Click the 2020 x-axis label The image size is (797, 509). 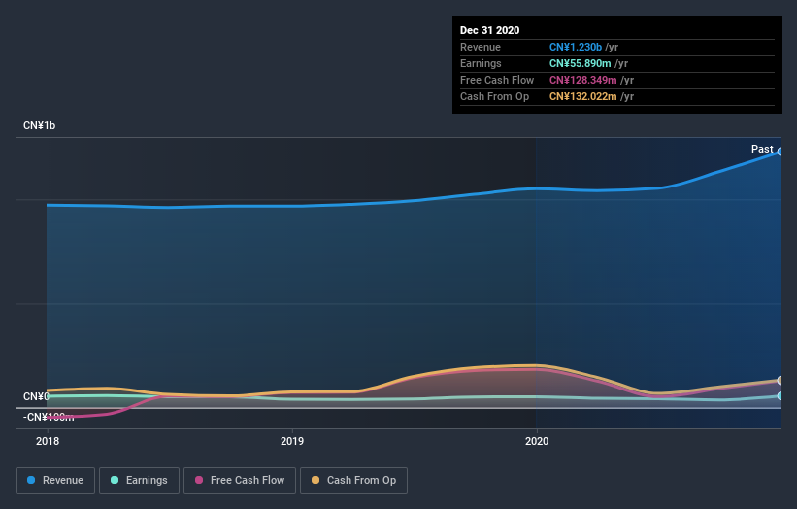point(537,441)
